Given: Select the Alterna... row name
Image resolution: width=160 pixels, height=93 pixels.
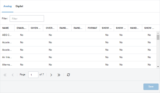Looking at the screenshot, I should coord(7,65).
